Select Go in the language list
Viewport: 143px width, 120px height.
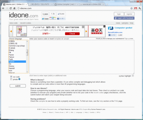point(17,64)
